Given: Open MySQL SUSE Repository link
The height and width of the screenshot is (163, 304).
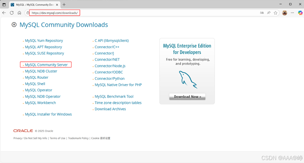Looking at the screenshot, I should (45, 53).
